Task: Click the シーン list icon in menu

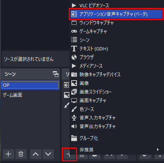Action: pyautogui.click(x=74, y=40)
